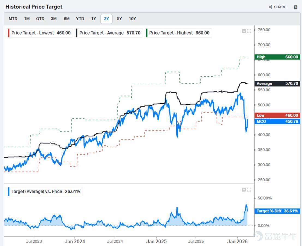Select the YTD time range

pyautogui.click(x=80, y=19)
